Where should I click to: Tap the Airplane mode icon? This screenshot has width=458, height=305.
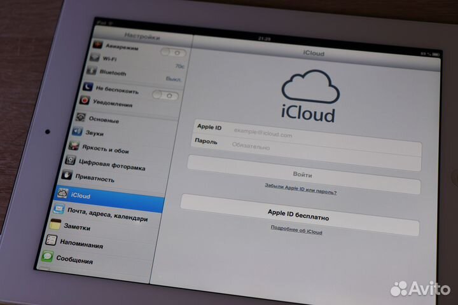coord(97,45)
